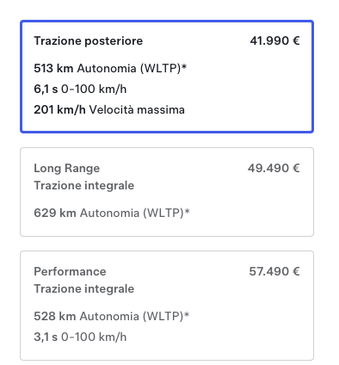Image resolution: width=339 pixels, height=365 pixels.
Task: Click the 57.490 € price
Action: (274, 271)
